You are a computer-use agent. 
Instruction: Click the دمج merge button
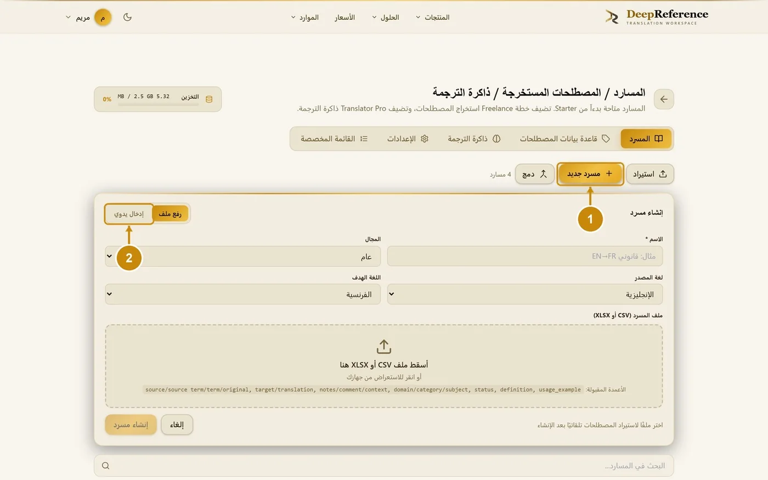tap(535, 174)
